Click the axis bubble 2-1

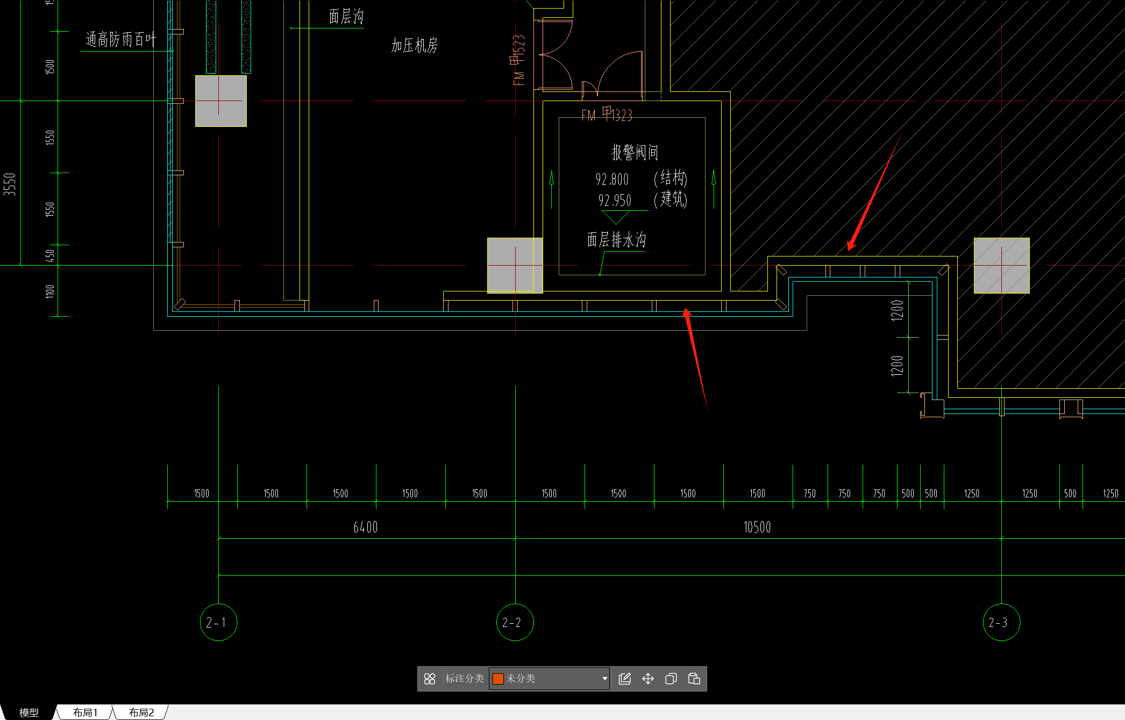click(218, 622)
